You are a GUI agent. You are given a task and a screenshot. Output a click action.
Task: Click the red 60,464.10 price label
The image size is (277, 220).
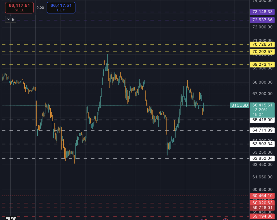pyautogui.click(x=262, y=196)
